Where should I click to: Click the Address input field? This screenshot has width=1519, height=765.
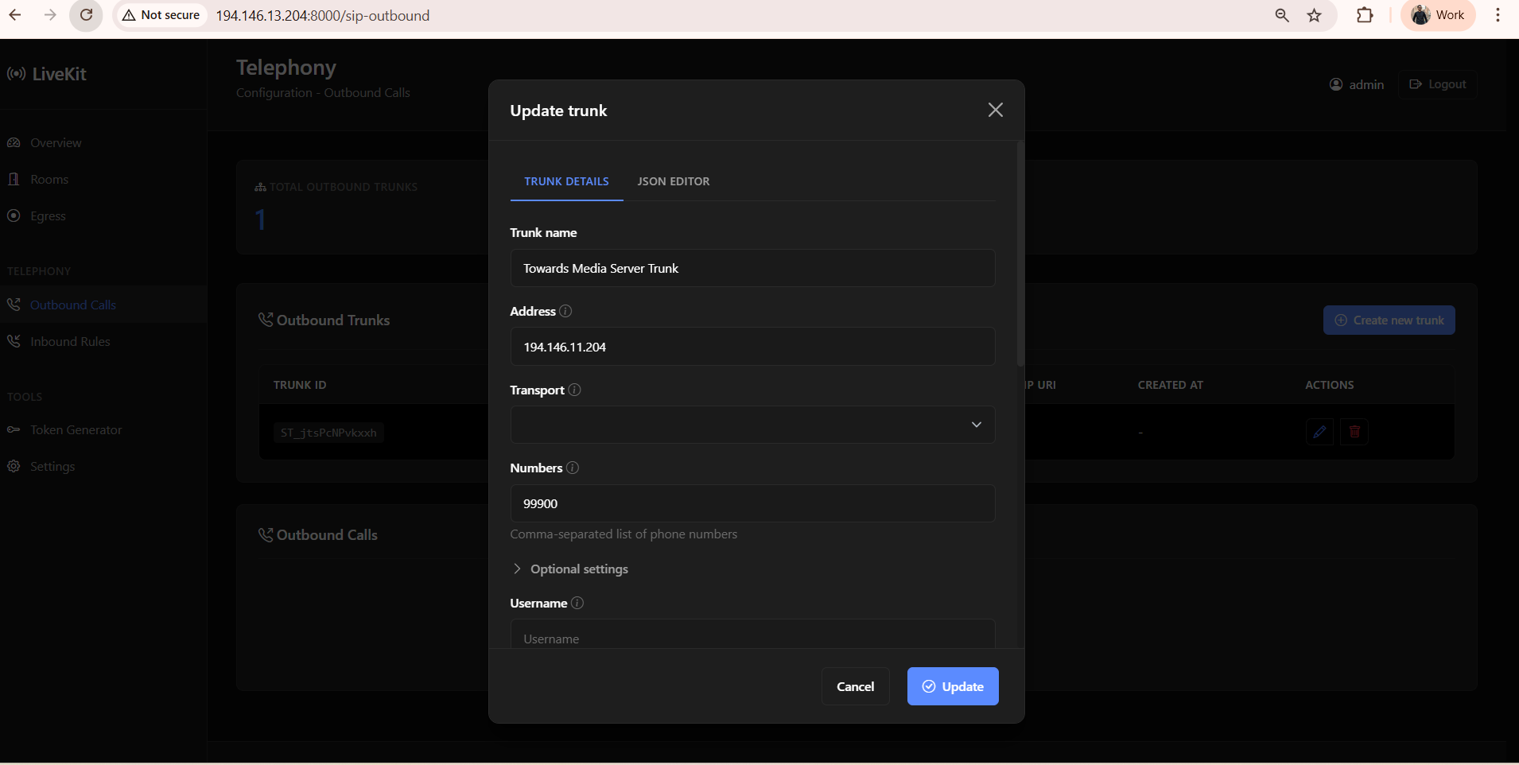[752, 347]
